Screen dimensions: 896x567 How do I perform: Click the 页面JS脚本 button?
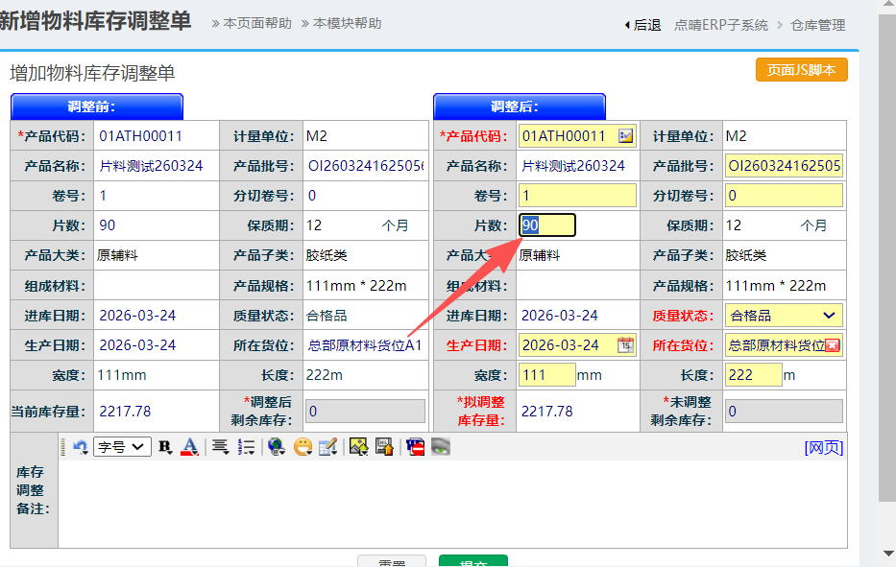(x=801, y=70)
